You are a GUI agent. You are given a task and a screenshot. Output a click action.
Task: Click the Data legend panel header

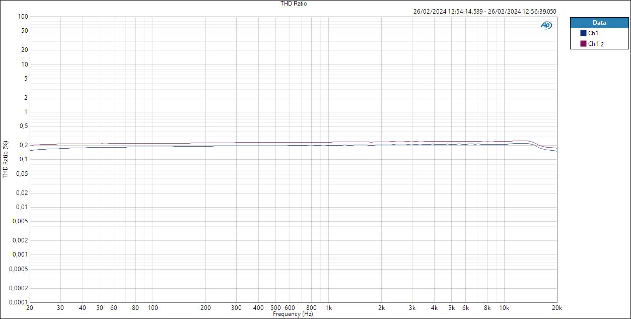[599, 22]
